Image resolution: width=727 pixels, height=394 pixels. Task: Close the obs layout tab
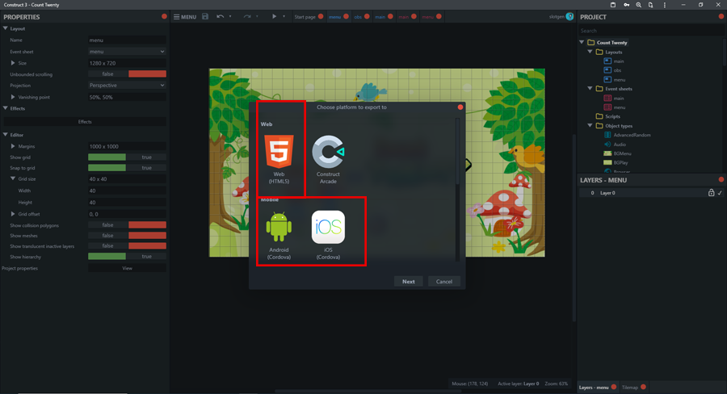[367, 17]
